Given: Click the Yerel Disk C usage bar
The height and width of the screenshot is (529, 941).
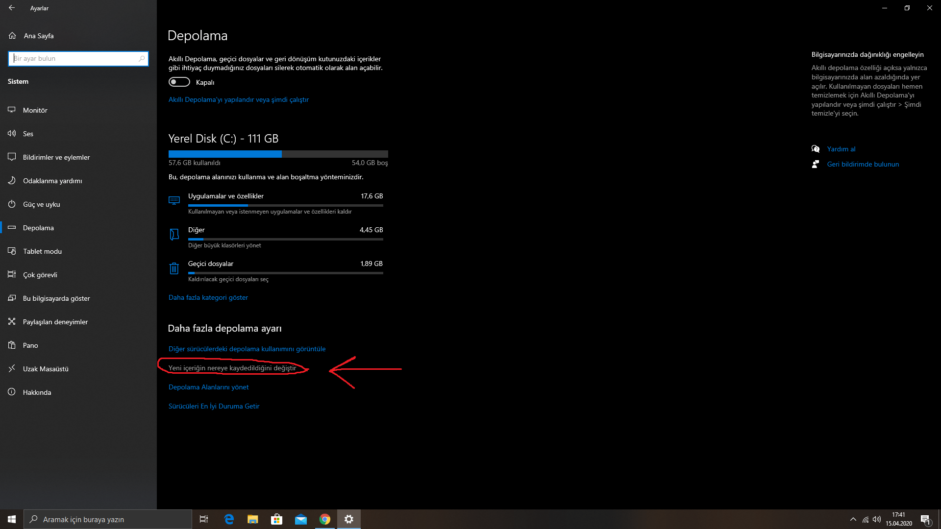Looking at the screenshot, I should pos(278,154).
